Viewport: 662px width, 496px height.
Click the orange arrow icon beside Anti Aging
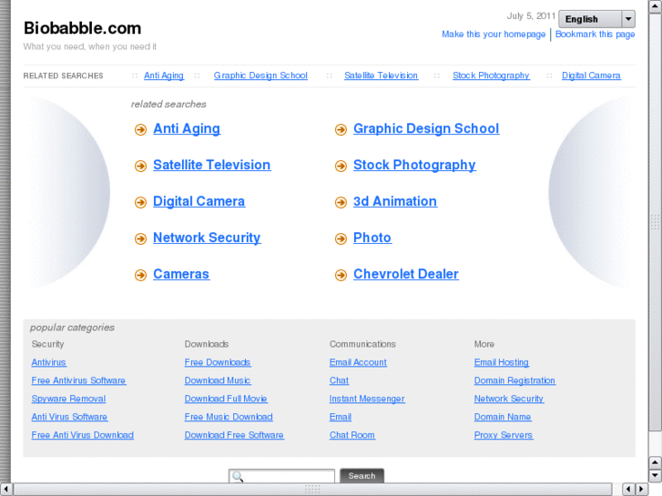coord(140,130)
